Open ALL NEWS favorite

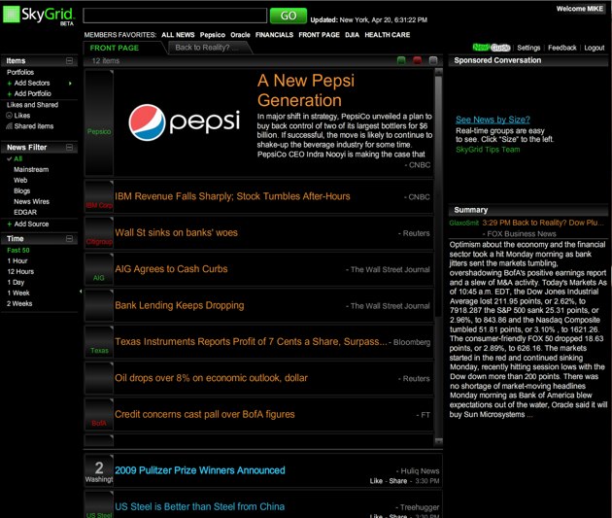coord(178,35)
